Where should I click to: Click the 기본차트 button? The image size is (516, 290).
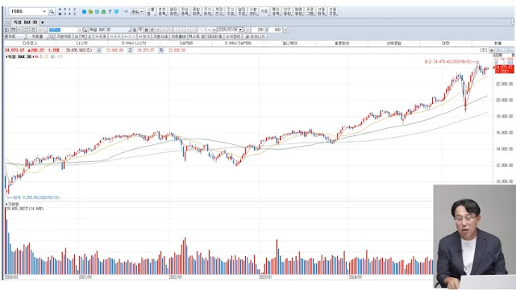[64, 36]
